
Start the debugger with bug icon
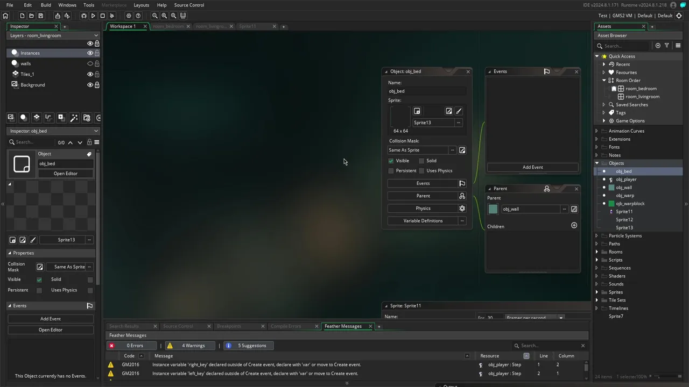pyautogui.click(x=84, y=16)
